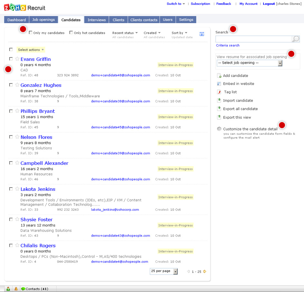This screenshot has height=292, width=304.
Task: Go to next page arrow
Action: coord(205,271)
